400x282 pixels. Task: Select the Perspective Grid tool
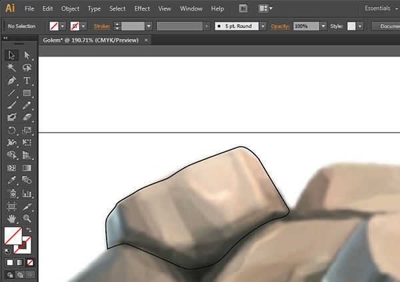pyautogui.click(x=27, y=155)
